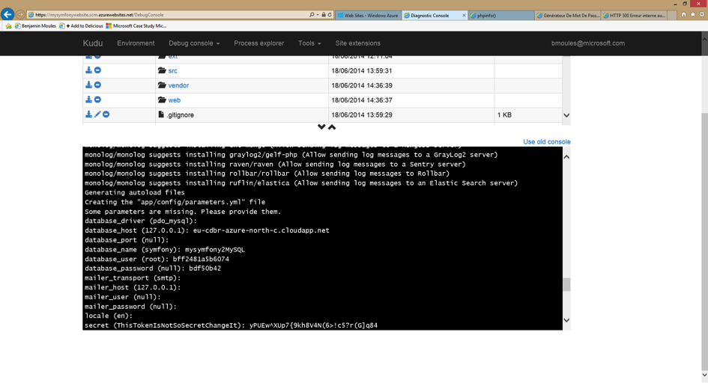This screenshot has width=708, height=383.
Task: Open Microsoft Case Study favorite
Action: click(x=136, y=26)
